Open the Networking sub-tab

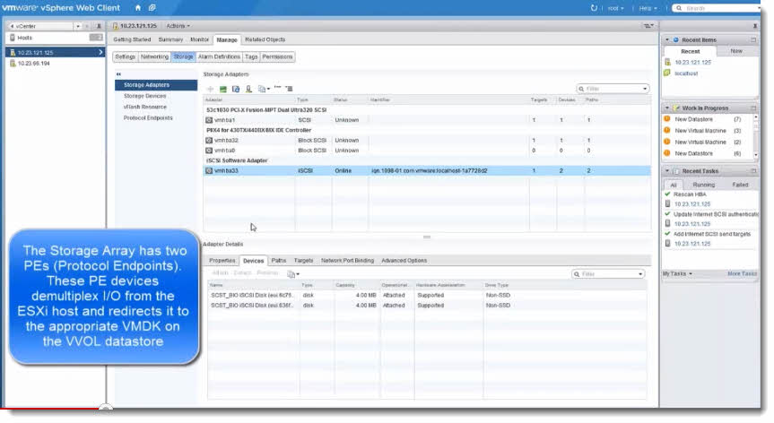(x=154, y=56)
